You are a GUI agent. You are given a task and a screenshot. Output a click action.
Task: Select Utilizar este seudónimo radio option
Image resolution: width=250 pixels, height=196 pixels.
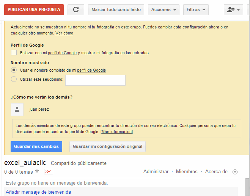tap(14, 79)
